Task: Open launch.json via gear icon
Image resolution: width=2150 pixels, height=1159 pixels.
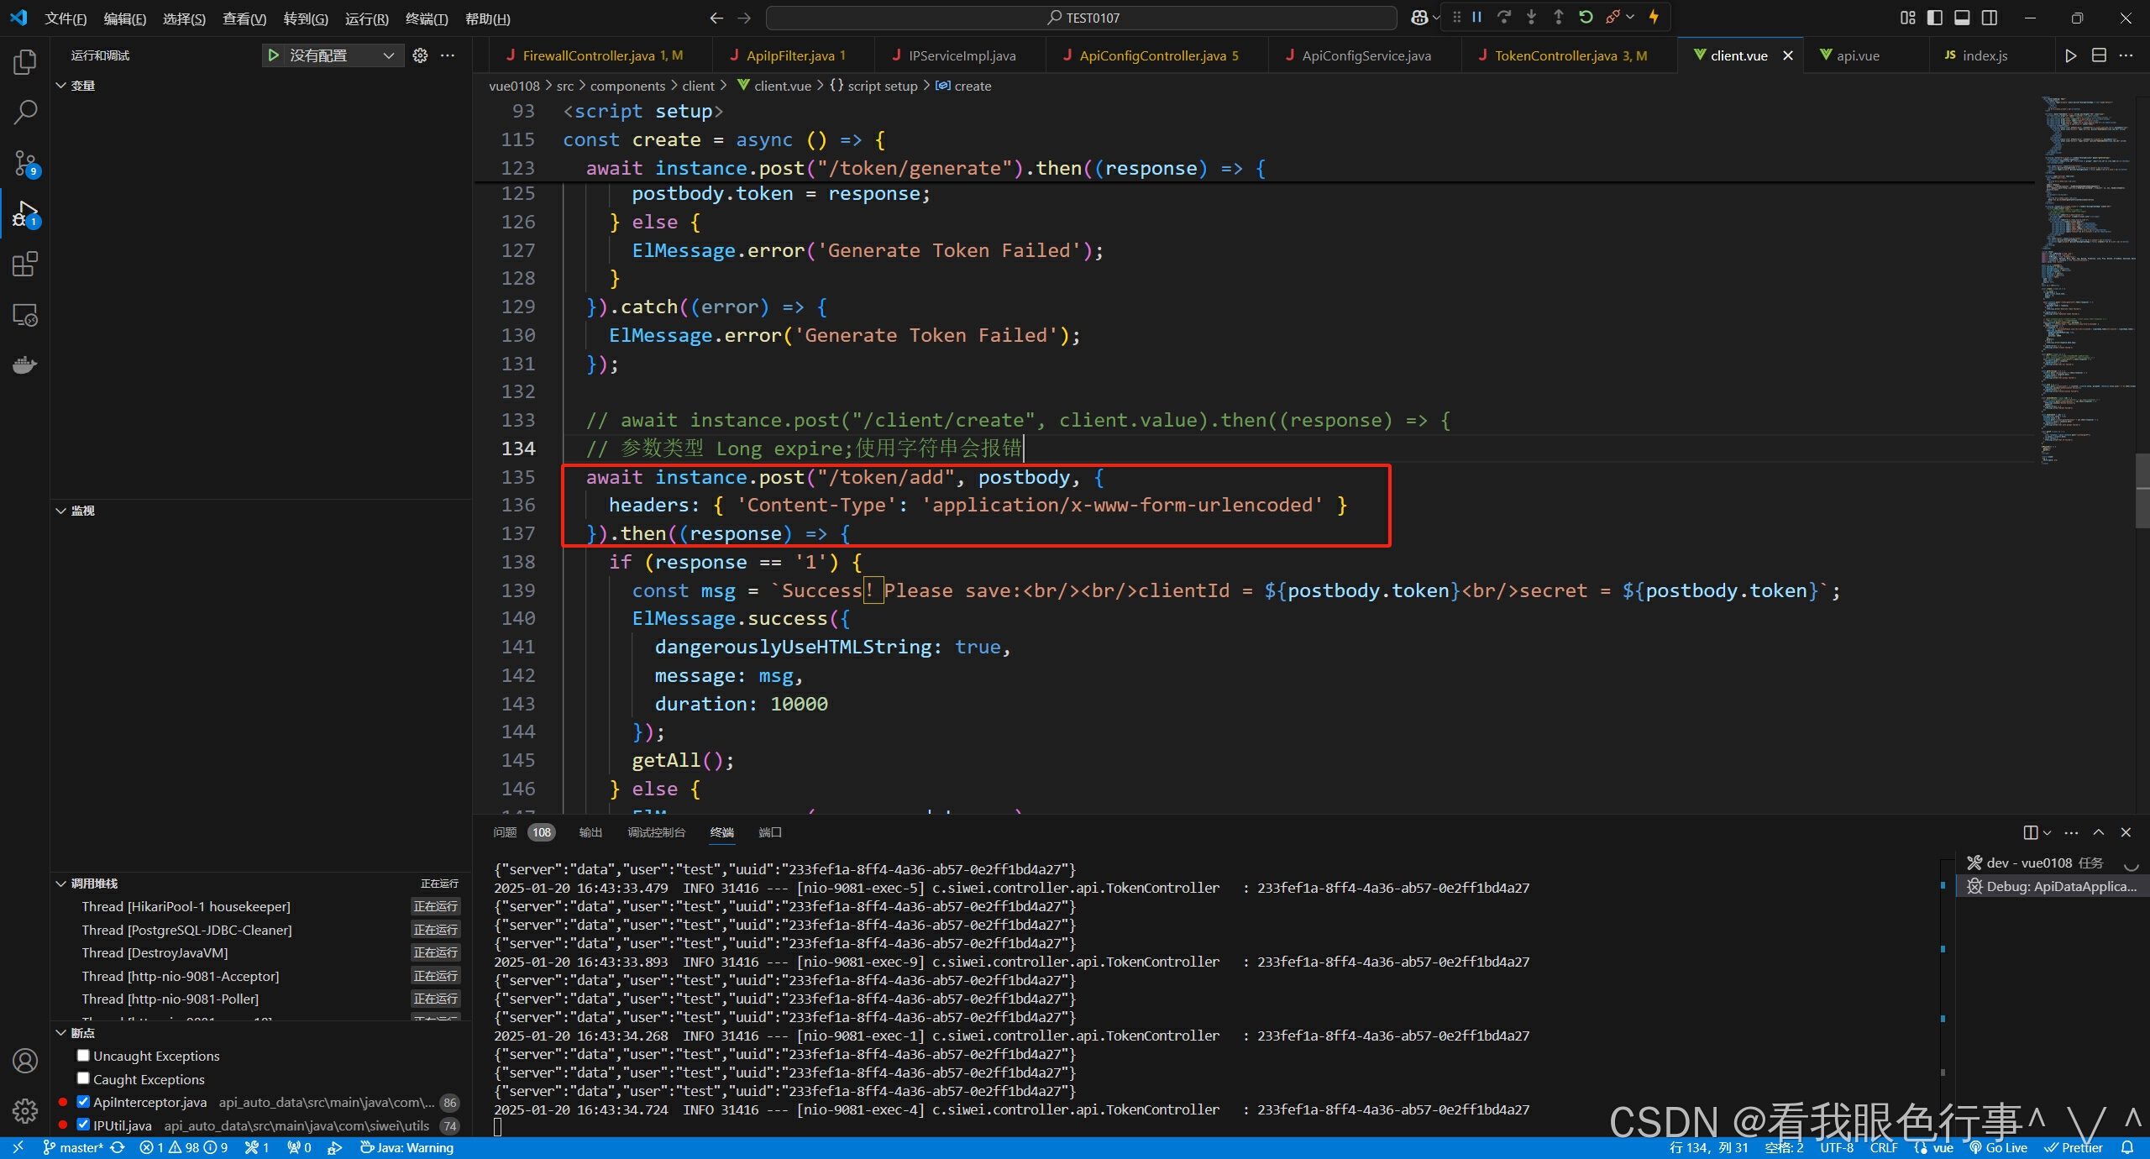Action: (x=420, y=55)
